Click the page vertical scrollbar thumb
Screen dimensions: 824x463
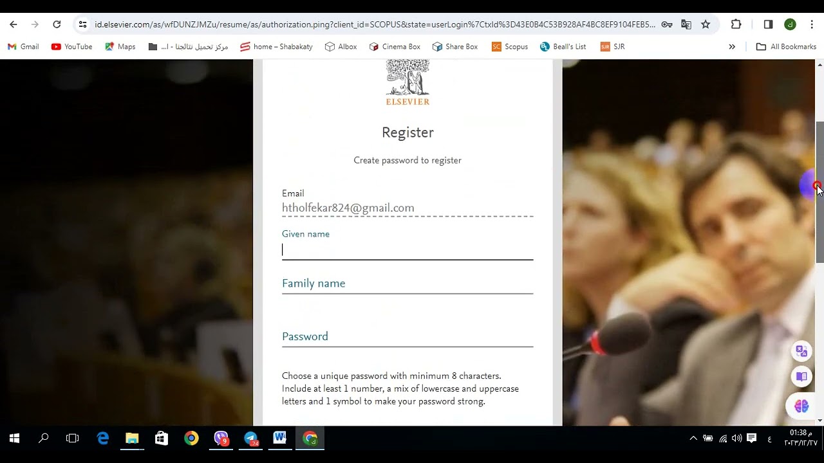[819, 192]
